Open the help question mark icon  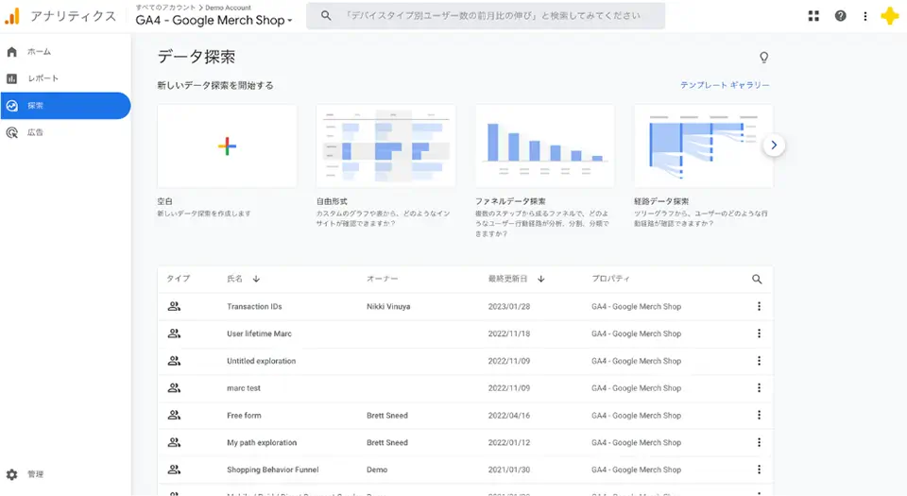841,16
